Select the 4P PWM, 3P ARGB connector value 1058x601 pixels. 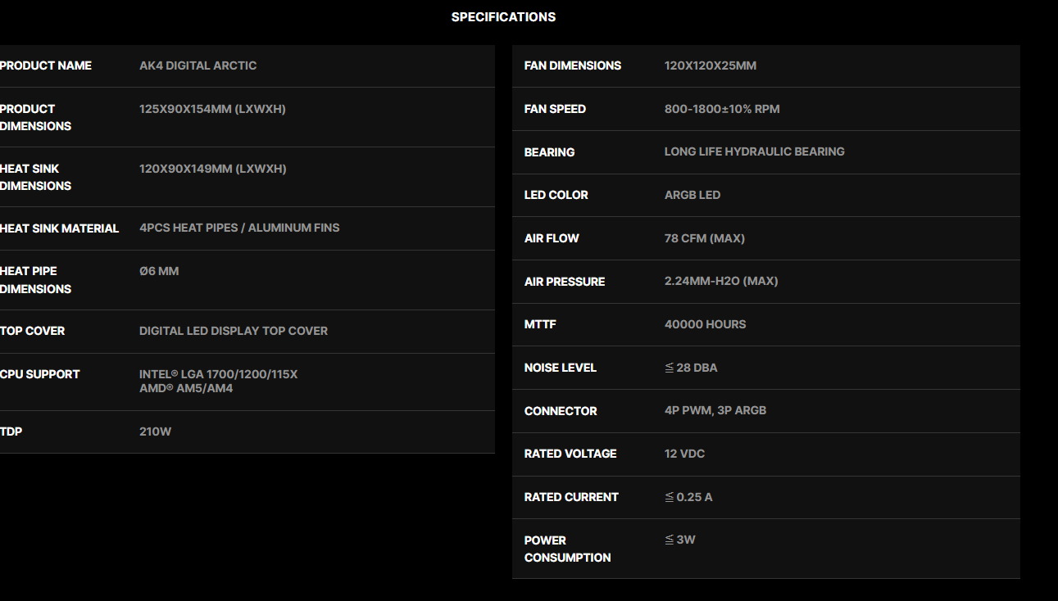715,410
